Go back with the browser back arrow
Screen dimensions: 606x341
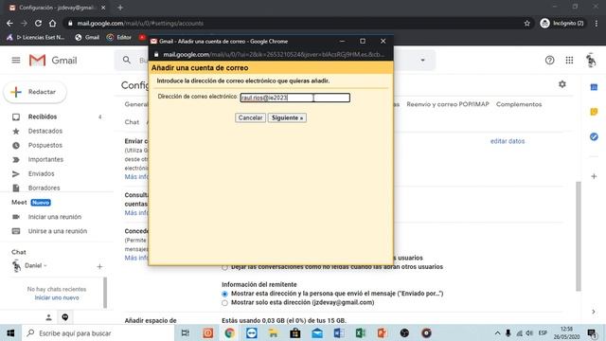[x=9, y=23]
